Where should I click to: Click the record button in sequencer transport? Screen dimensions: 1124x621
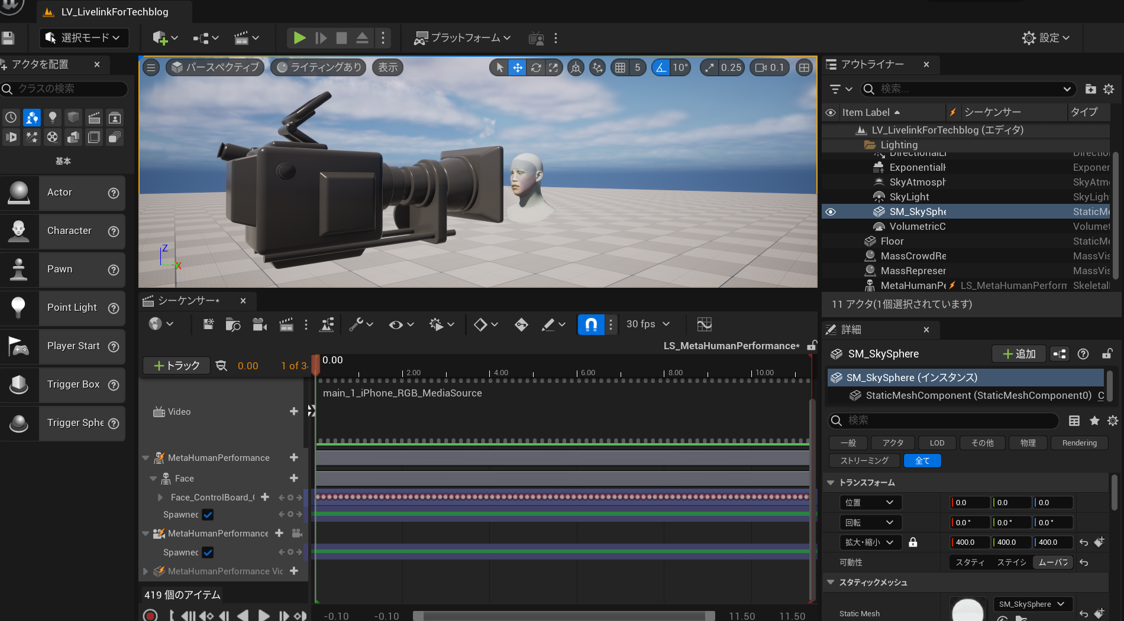click(x=150, y=616)
